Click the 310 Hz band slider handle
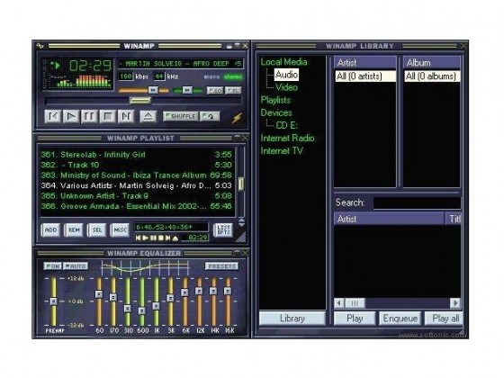The height and width of the screenshot is (378, 504). [x=128, y=308]
